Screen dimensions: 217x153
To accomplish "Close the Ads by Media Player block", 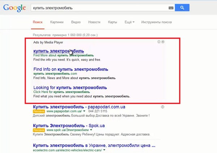I will [x=163, y=42].
